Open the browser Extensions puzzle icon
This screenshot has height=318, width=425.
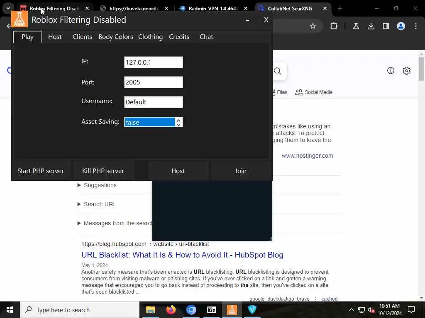pyautogui.click(x=334, y=26)
